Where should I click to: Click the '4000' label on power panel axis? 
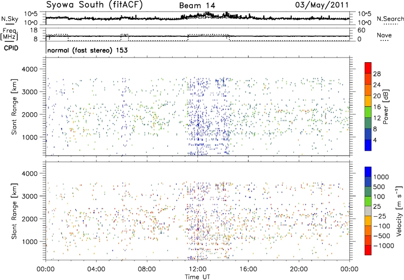click(29, 69)
